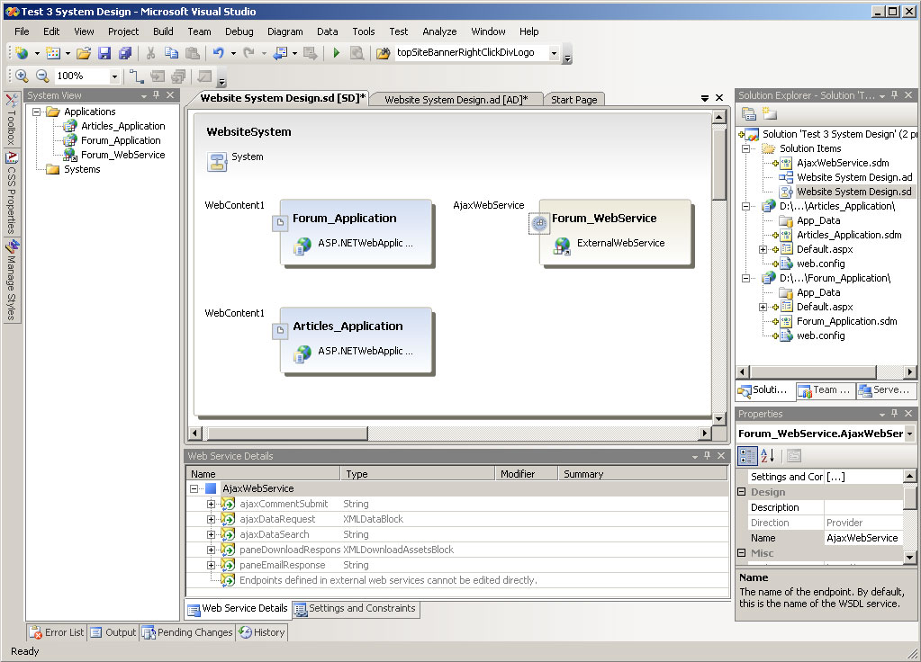
Task: Click the diagram vertical scrollbar down arrow
Action: click(718, 418)
